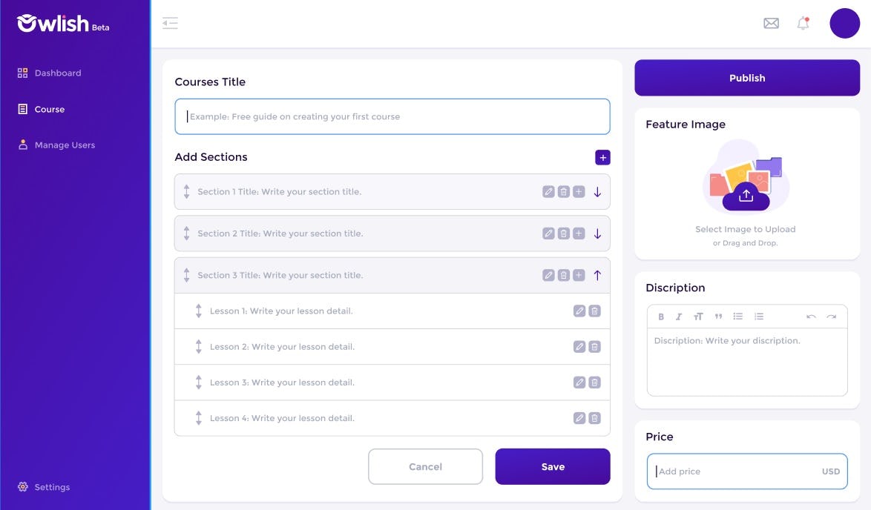
Task: Collapse Section 3 with the up arrow
Action: [x=597, y=274]
